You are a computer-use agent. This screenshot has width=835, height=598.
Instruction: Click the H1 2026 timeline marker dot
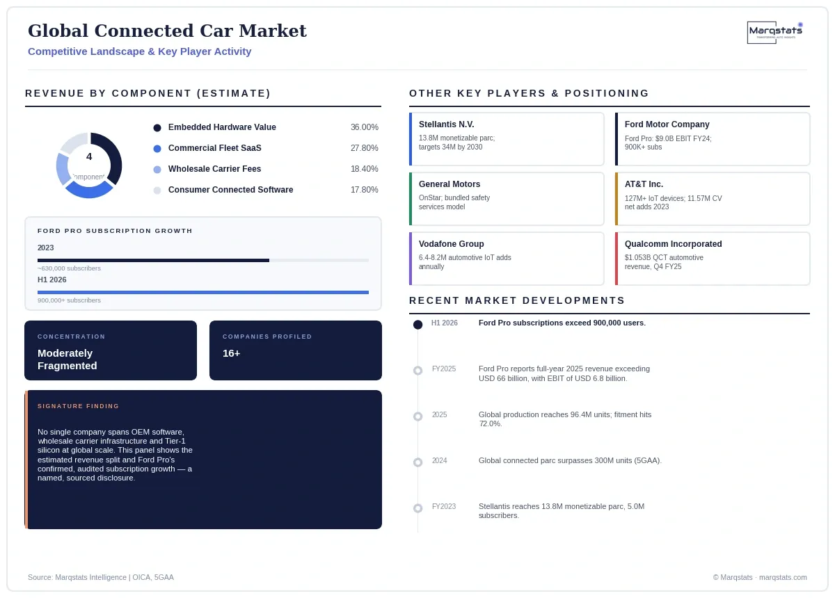point(417,325)
